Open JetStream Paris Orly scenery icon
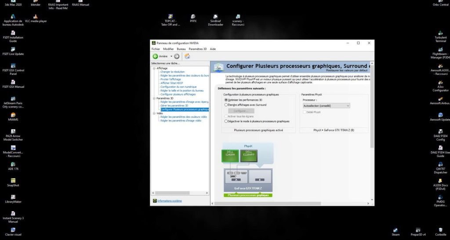Image resolution: width=450 pixels, height=240 pixels. click(13, 102)
